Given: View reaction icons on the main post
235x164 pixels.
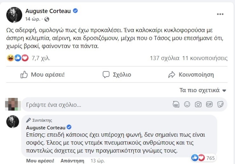Looking at the screenshot, I should pyautogui.click(x=18, y=58).
